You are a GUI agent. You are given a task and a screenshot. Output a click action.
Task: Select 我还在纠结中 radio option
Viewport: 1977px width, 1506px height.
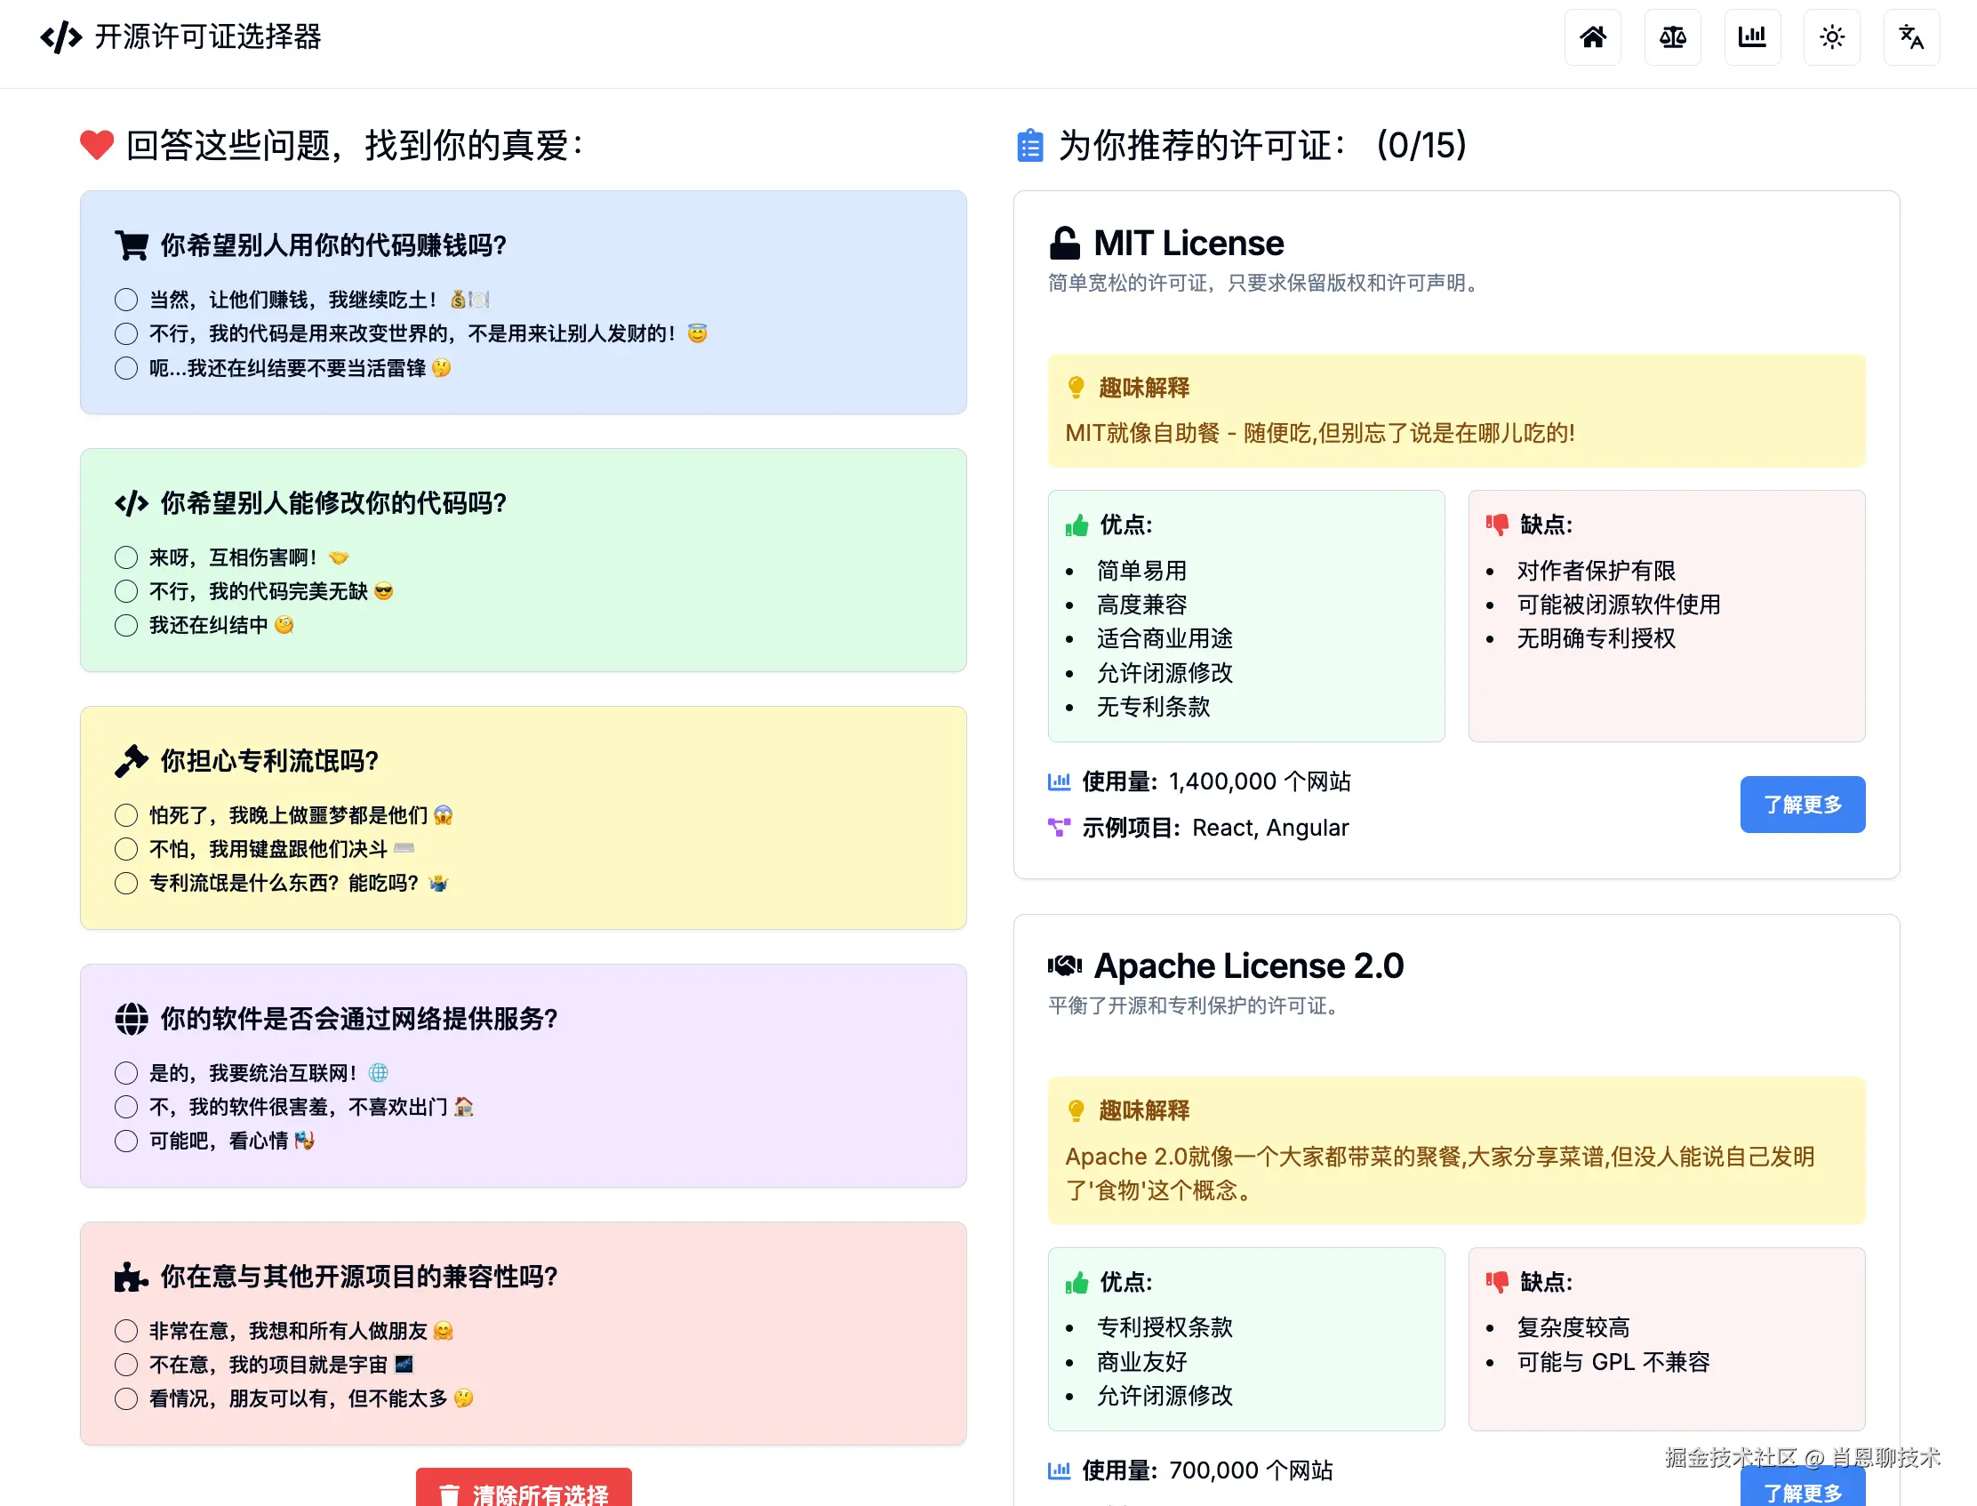(126, 625)
